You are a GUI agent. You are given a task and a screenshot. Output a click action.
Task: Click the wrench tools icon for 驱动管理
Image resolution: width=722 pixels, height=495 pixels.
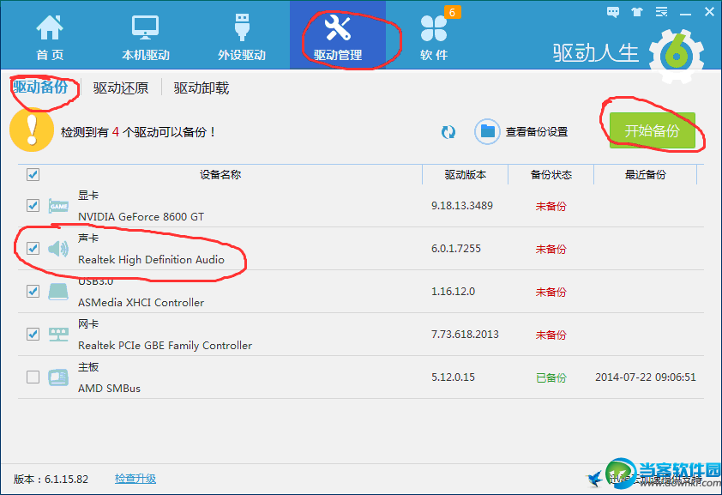(x=338, y=27)
